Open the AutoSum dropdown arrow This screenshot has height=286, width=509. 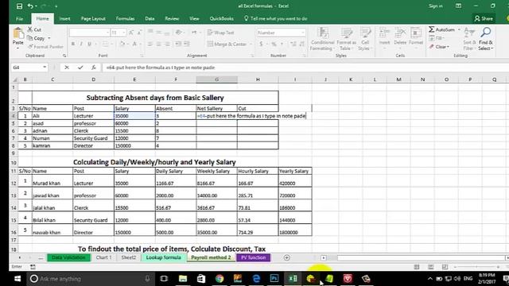click(459, 29)
